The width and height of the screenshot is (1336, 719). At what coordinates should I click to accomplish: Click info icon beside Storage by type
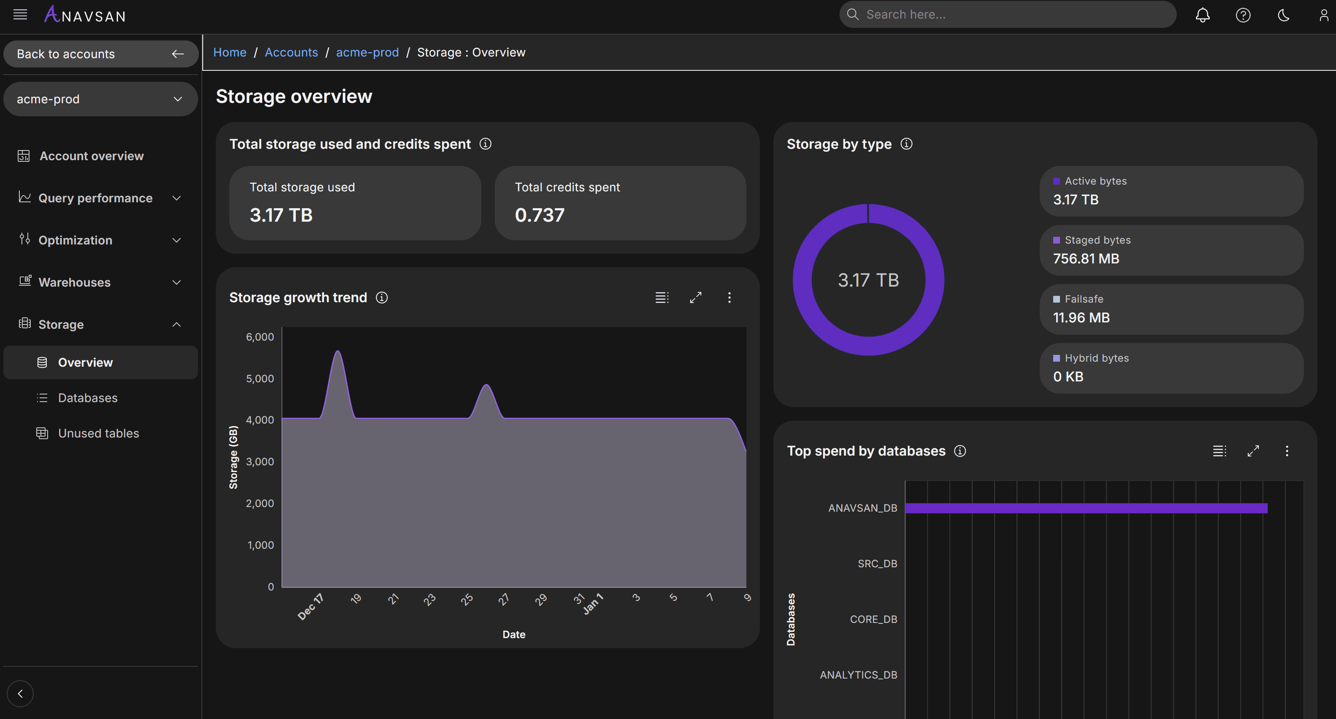point(906,144)
